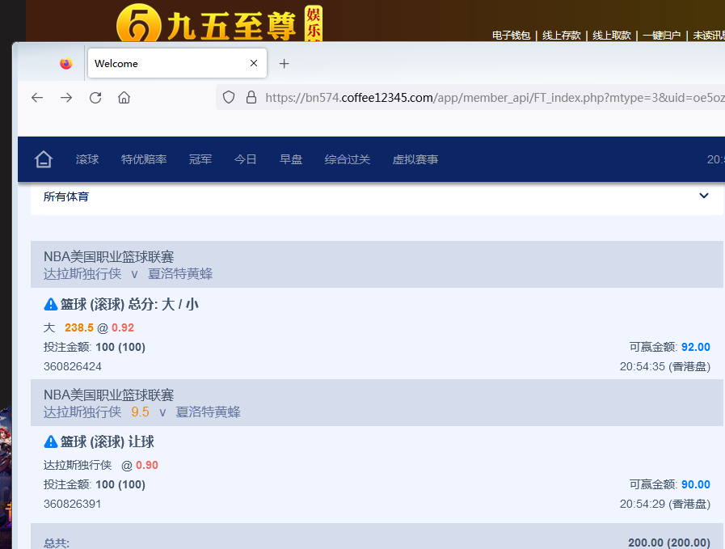Click the 92.00 winnable amount
Viewport: 725px width, 549px height.
696,348
